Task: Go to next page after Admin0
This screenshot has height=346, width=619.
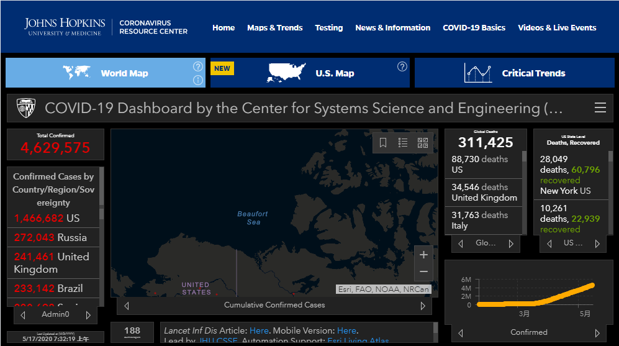Action: pyautogui.click(x=88, y=315)
